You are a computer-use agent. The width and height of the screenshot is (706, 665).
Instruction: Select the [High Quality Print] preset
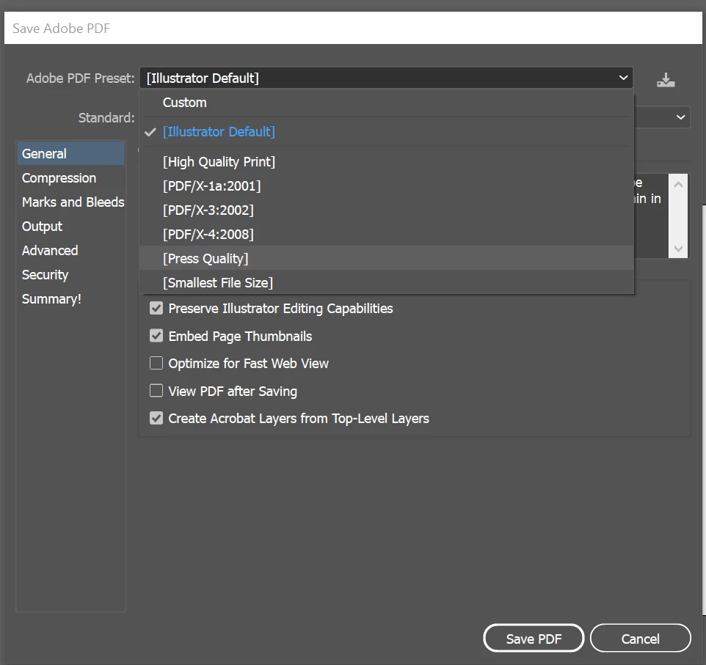coord(386,161)
